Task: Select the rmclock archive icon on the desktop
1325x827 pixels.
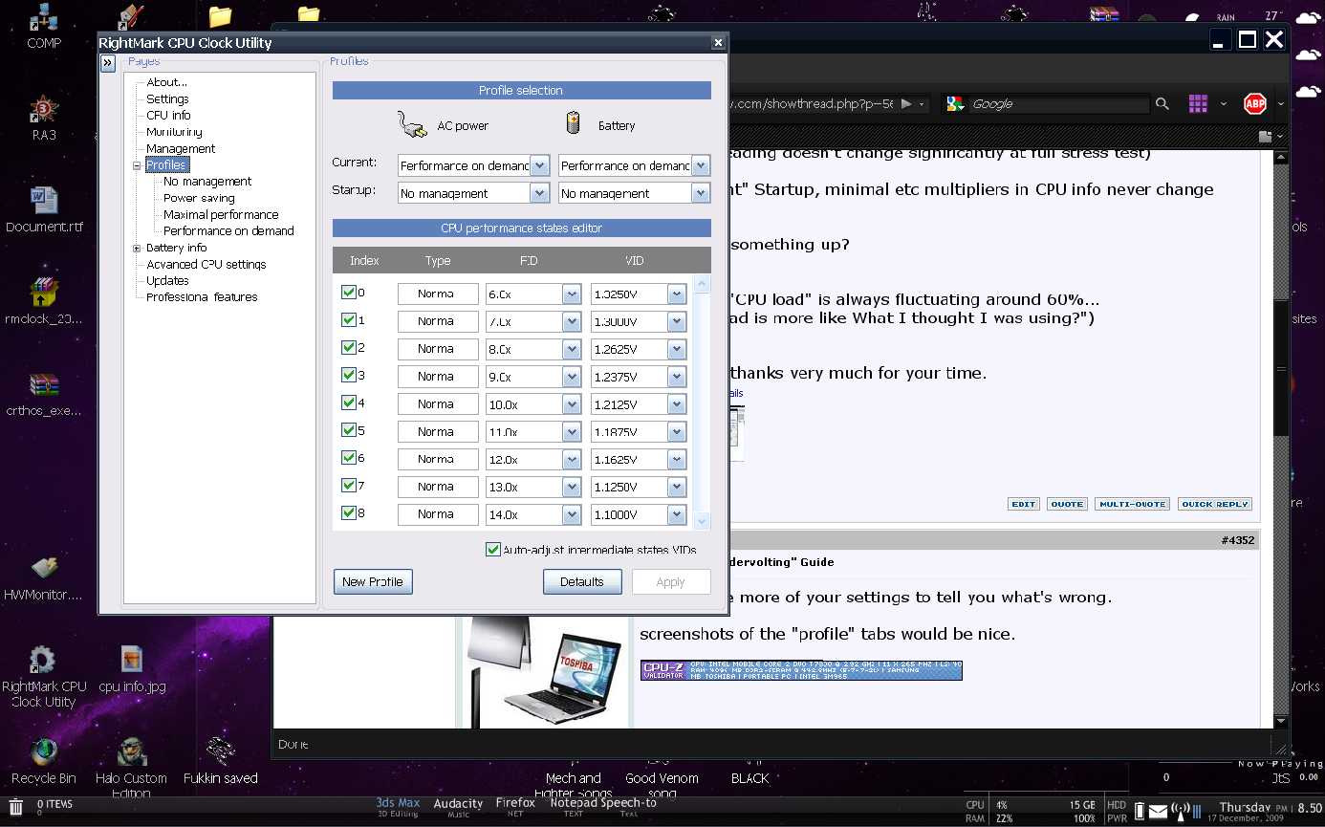Action: pos(44,301)
